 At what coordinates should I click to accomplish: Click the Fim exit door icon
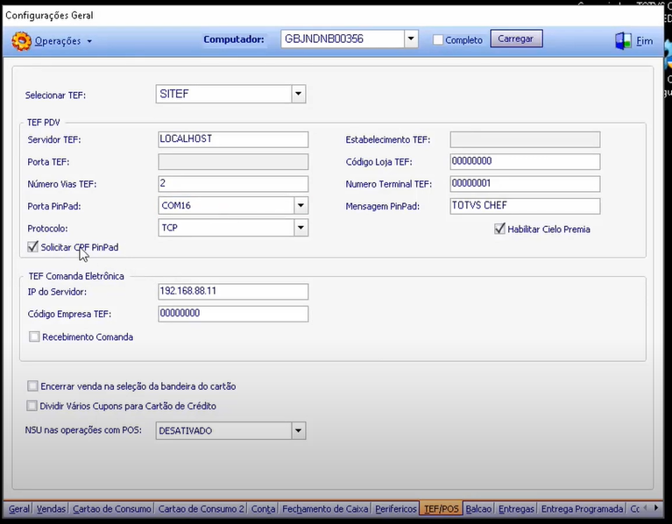coord(623,41)
